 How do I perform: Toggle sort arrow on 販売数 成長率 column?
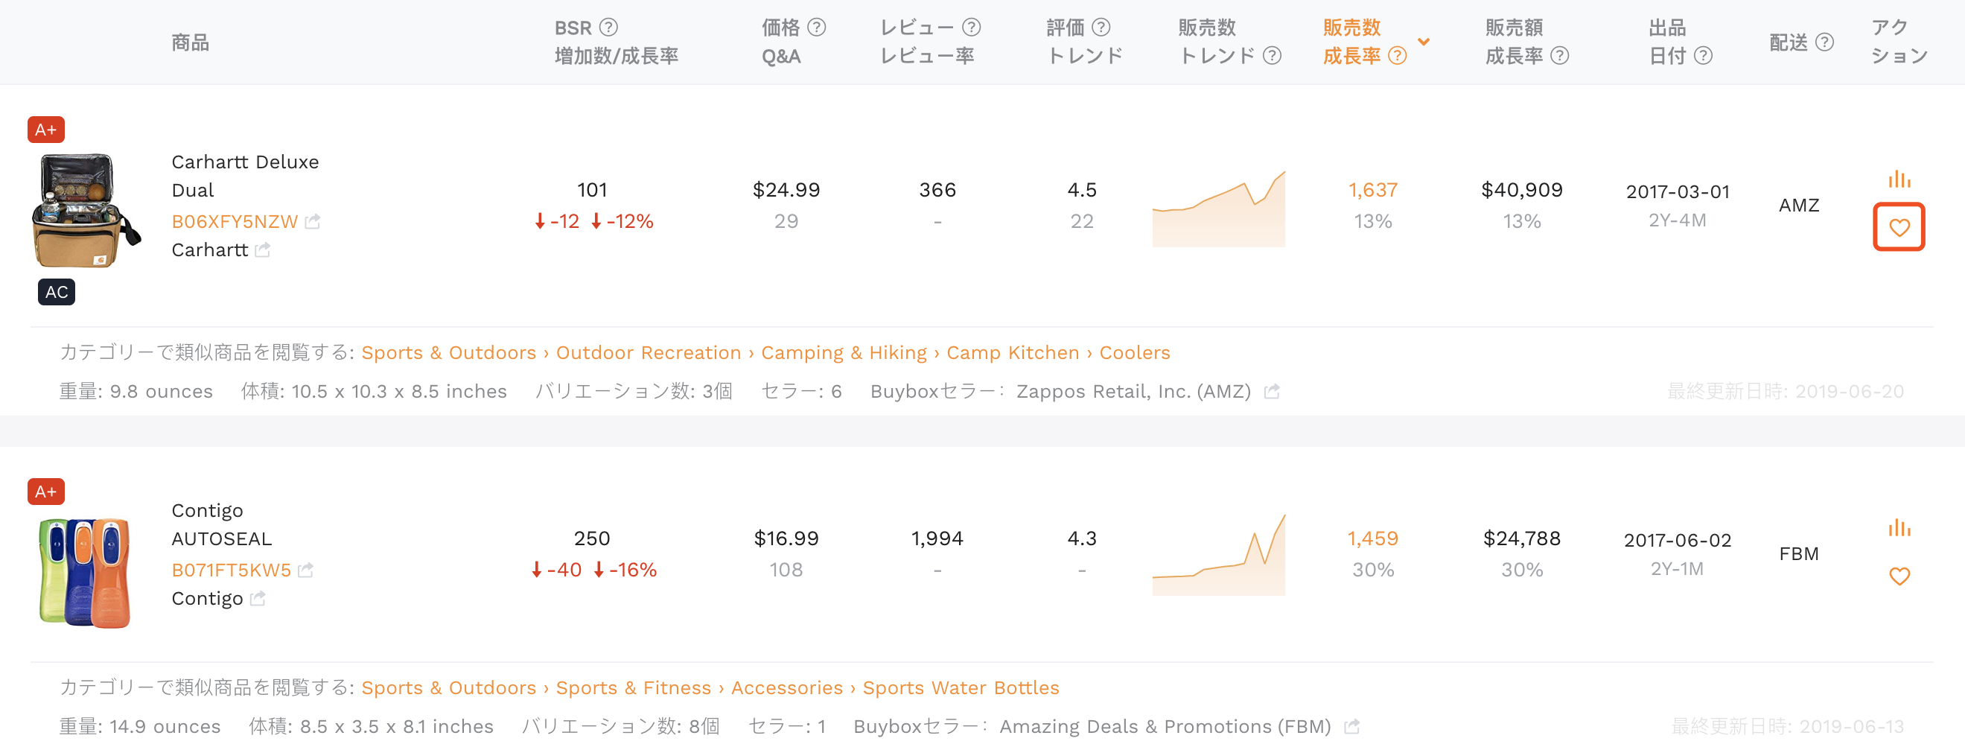(1423, 41)
